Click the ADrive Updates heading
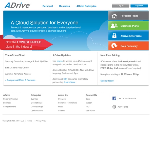Image resolution: width=152 pixels, height=152 pixels. [62, 55]
